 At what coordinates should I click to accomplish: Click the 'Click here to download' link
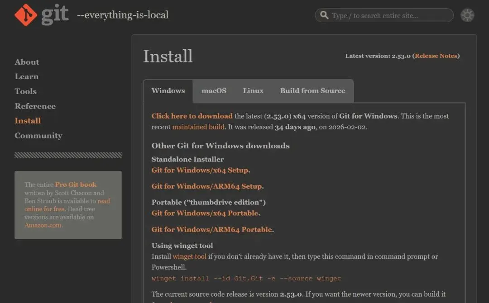tap(192, 116)
